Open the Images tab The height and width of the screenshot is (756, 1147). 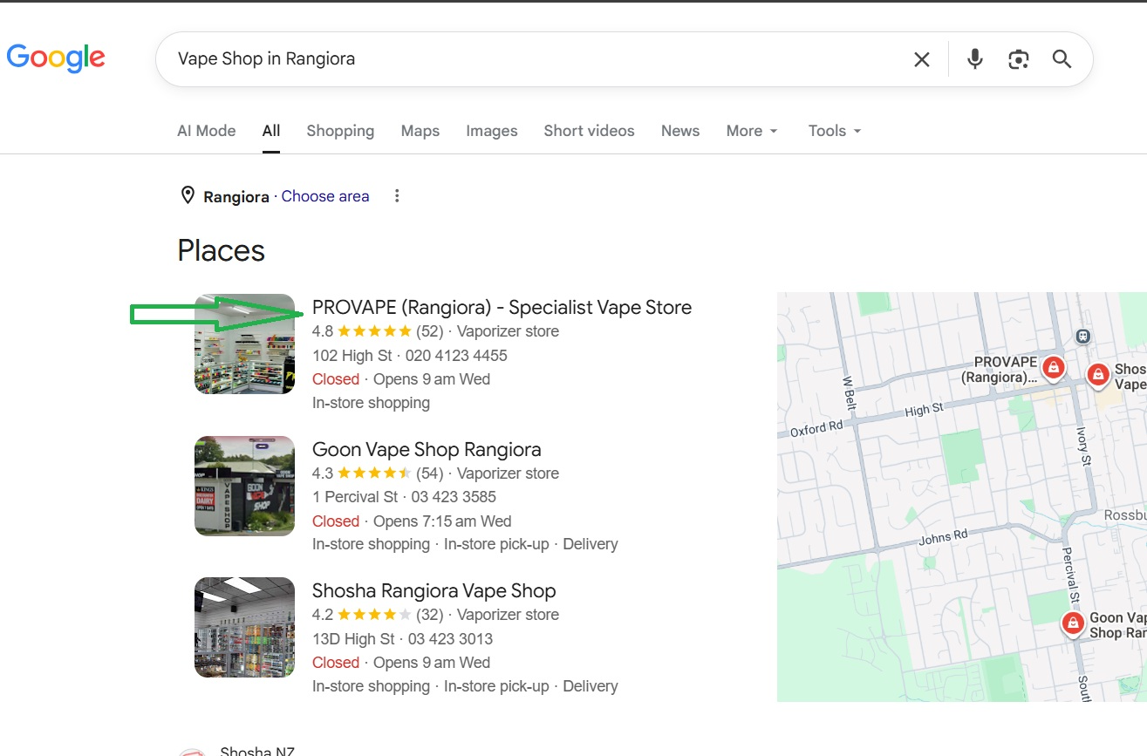pos(492,131)
